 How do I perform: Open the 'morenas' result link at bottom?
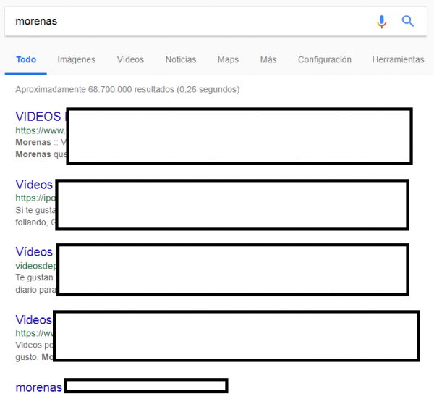(39, 387)
